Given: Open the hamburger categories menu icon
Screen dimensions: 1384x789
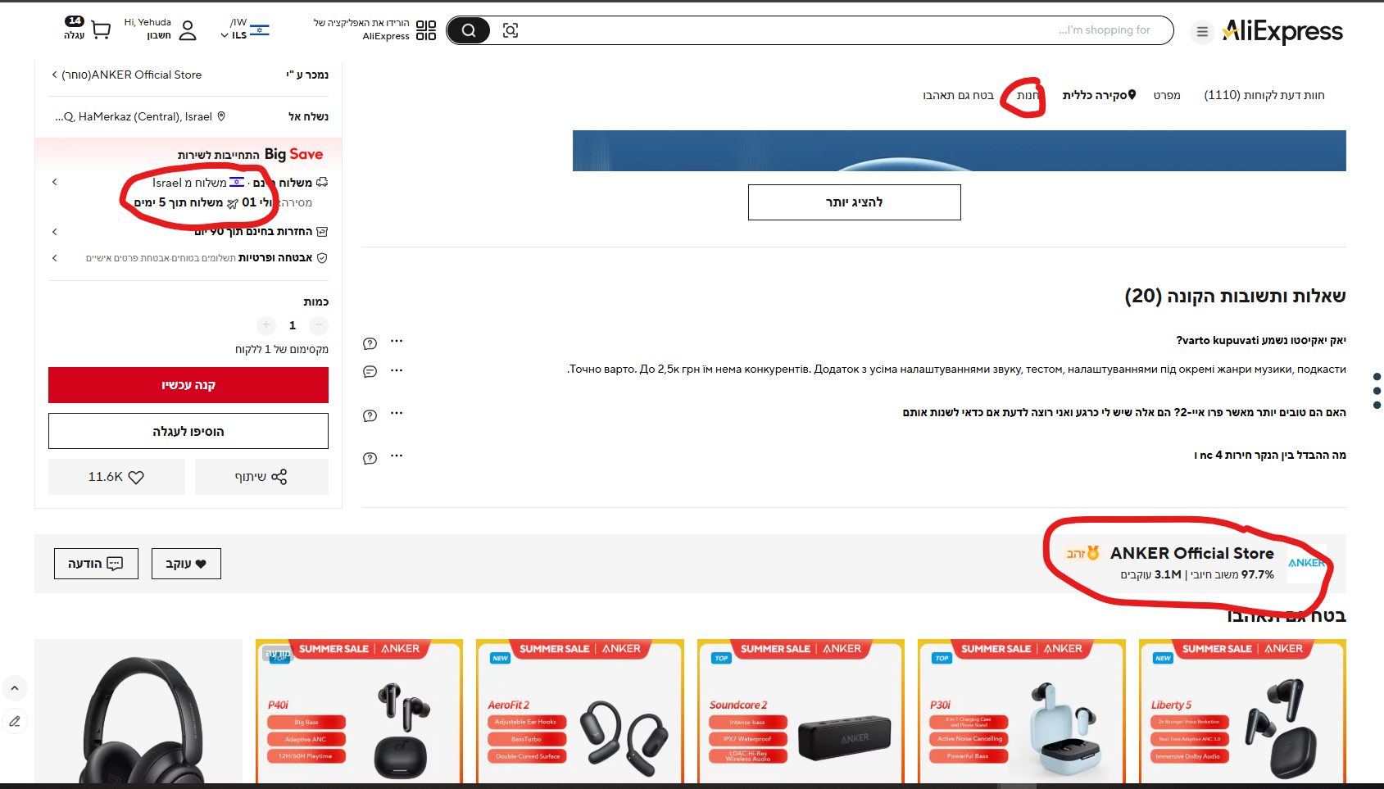Looking at the screenshot, I should click(x=1202, y=32).
